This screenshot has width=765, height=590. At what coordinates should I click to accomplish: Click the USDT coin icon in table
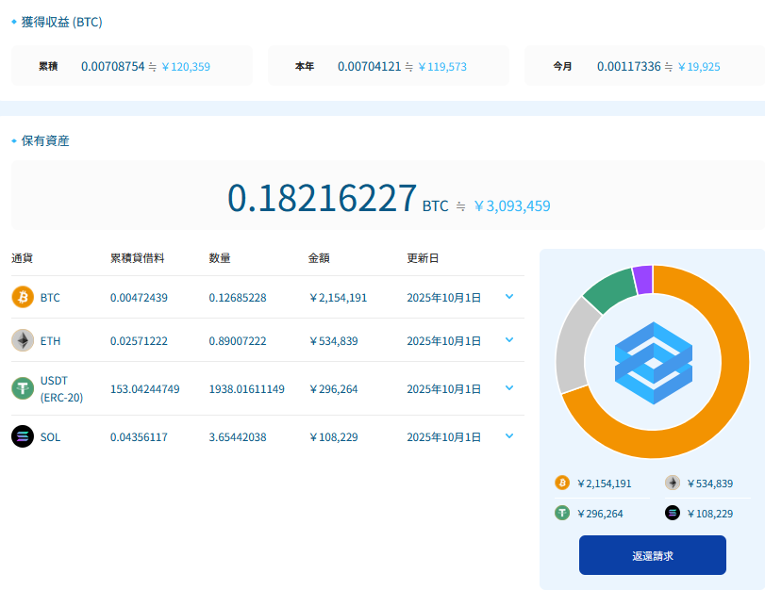click(22, 388)
